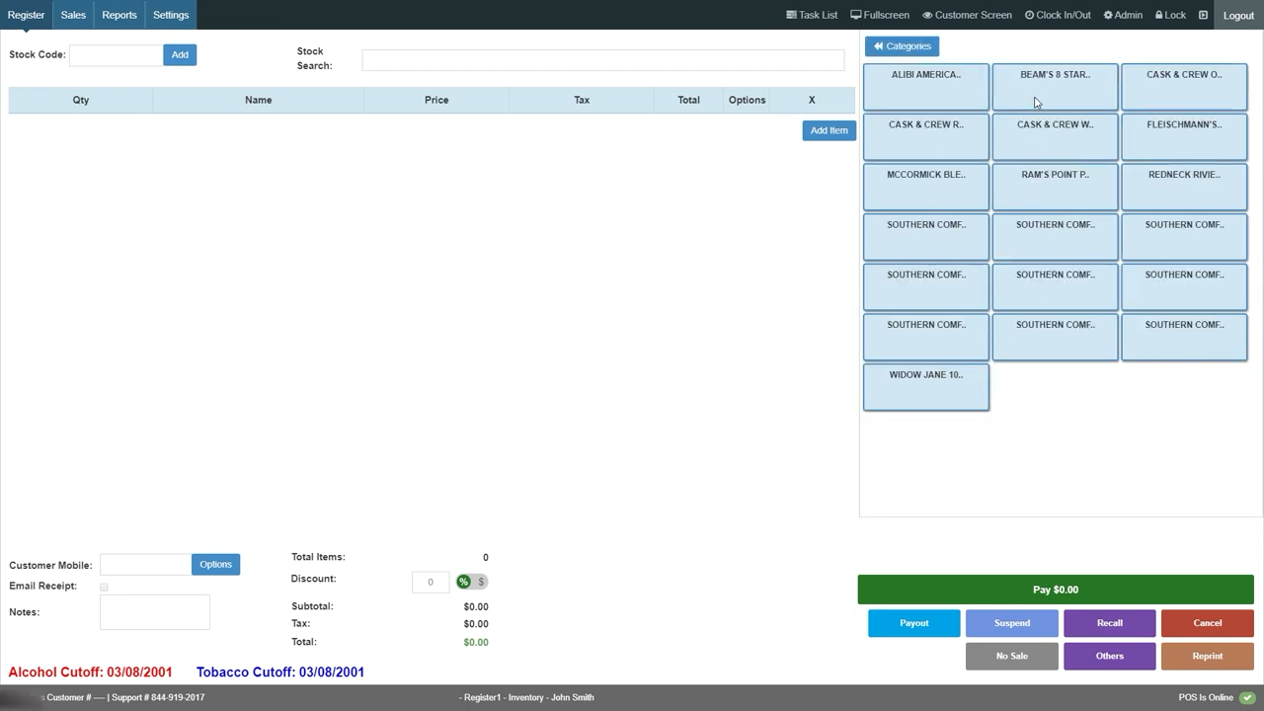
Task: Open the Task List from the top bar
Action: point(812,15)
